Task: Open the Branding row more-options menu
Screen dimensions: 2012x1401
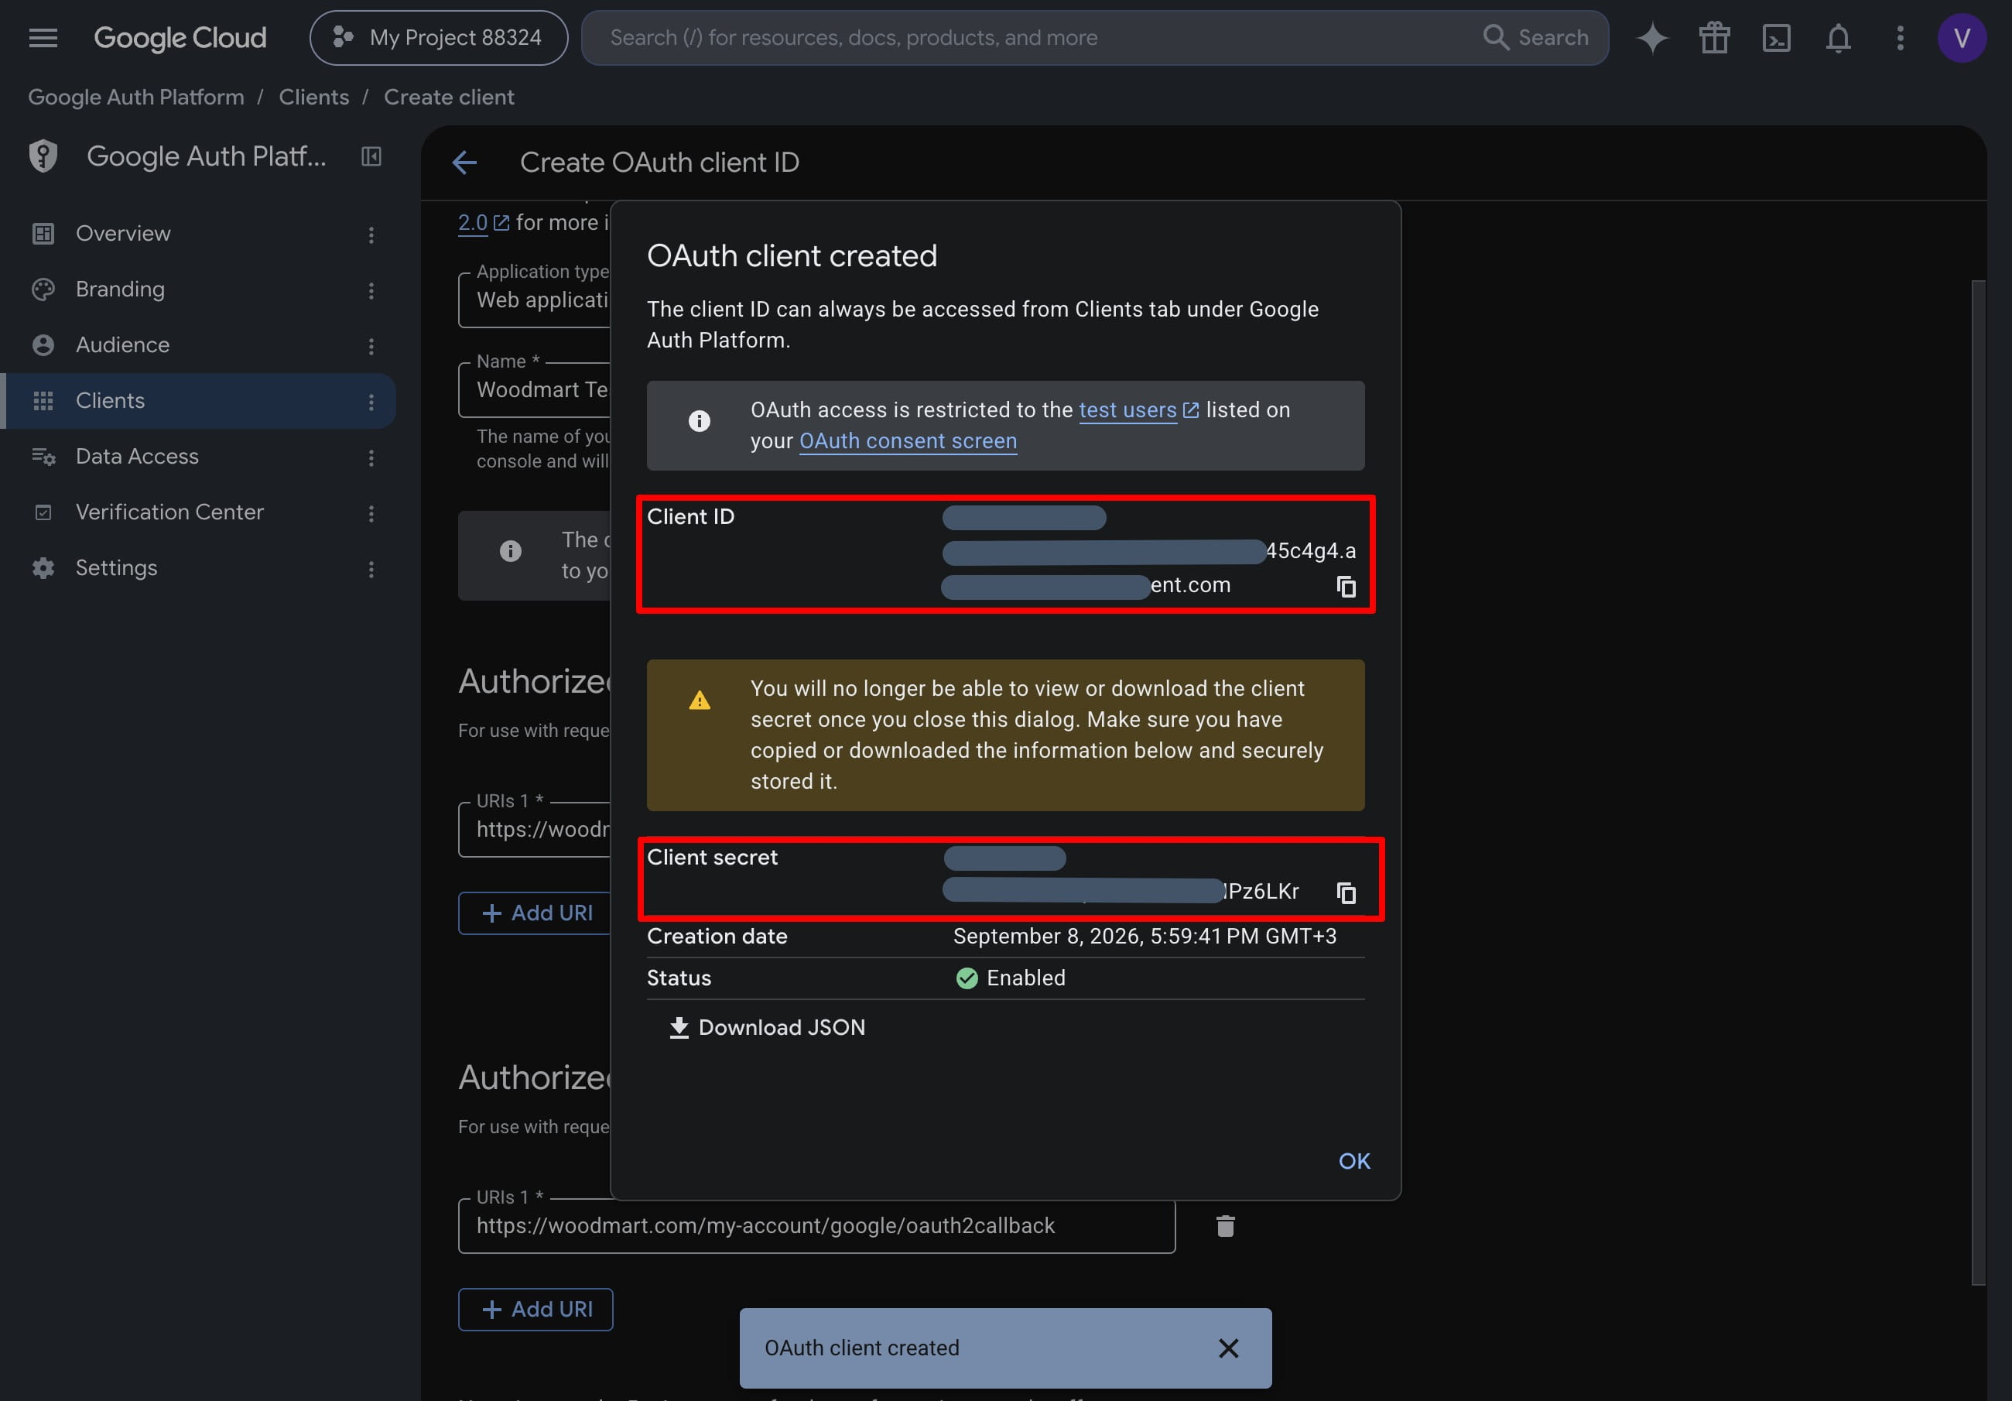Action: (371, 290)
